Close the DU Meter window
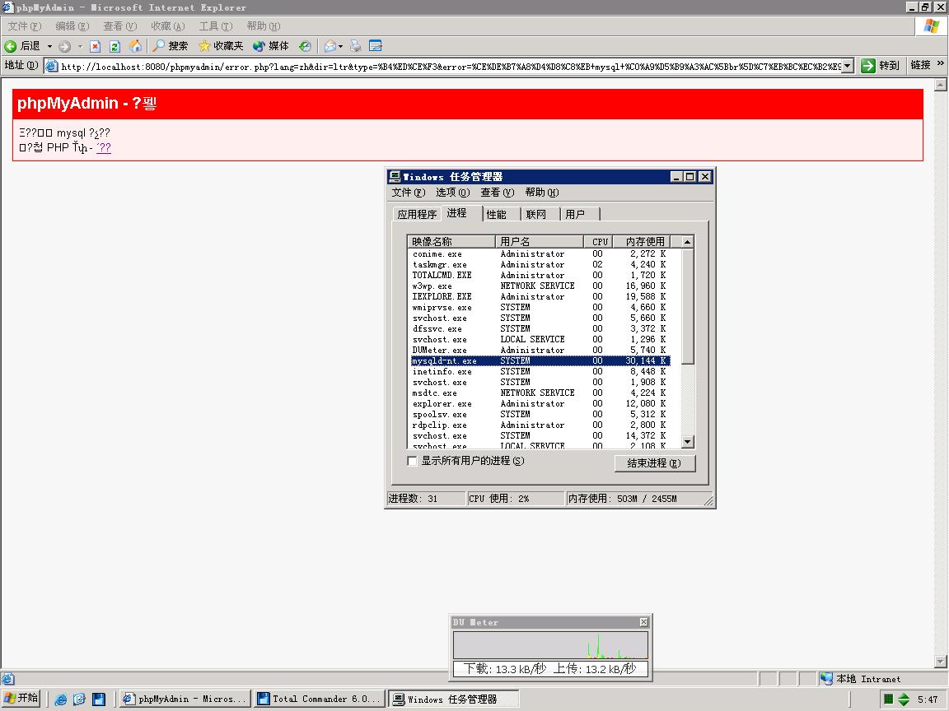949x711 pixels. tap(643, 622)
